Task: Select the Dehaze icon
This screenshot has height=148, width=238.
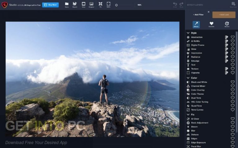Action: 188,134
